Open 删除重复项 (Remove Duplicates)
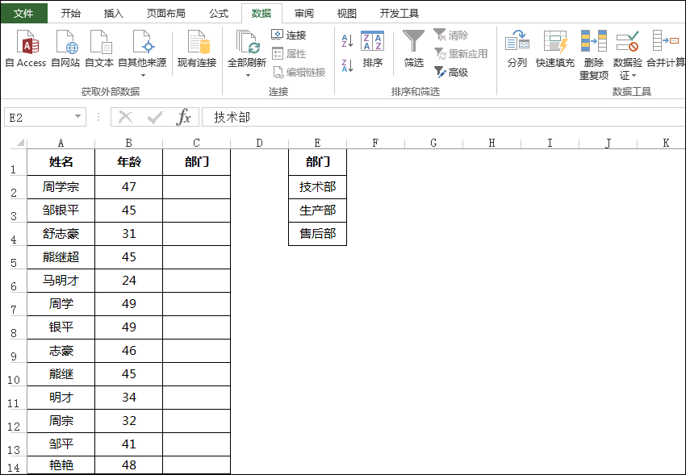 [x=594, y=48]
